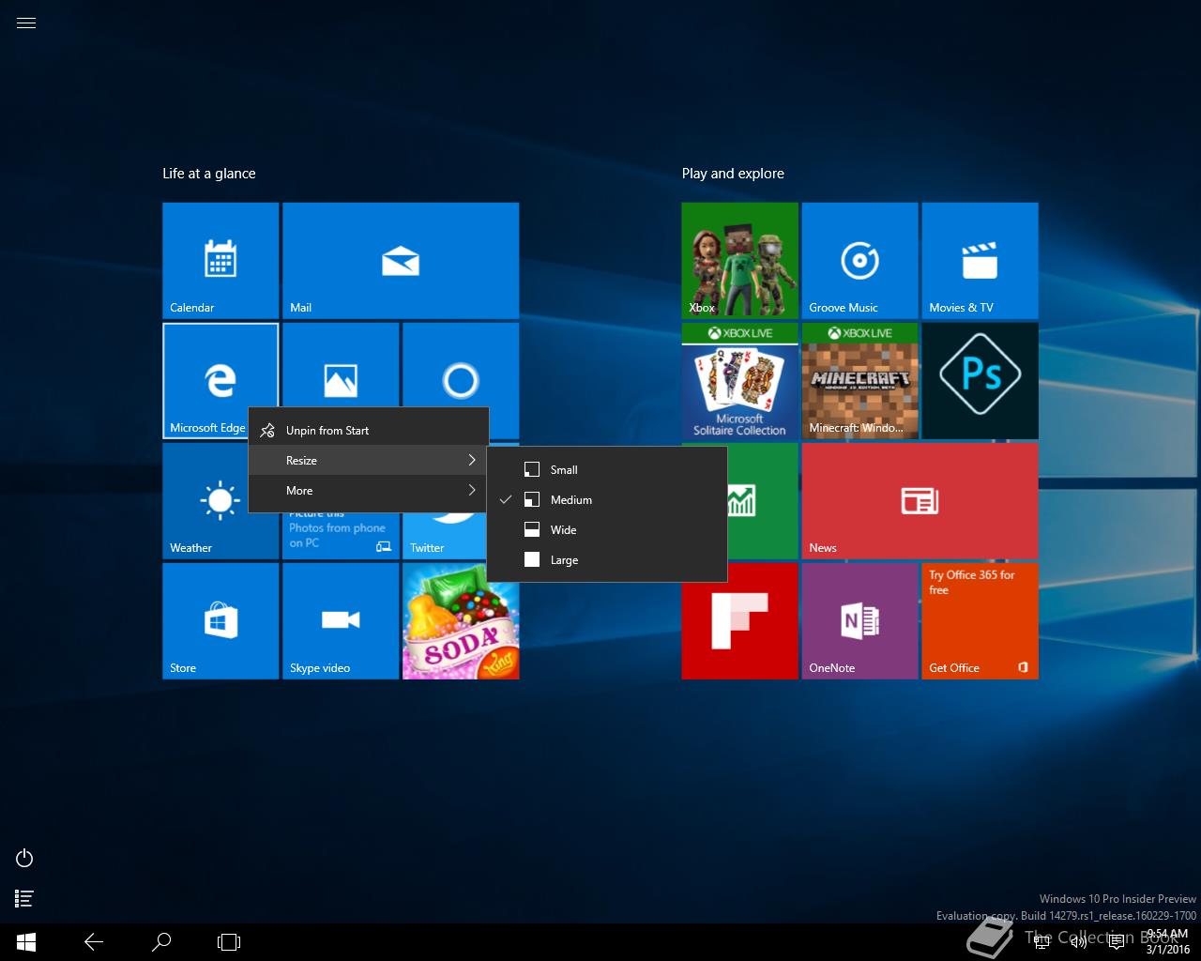The width and height of the screenshot is (1201, 961).
Task: Open the Photoshop Express tile
Action: tap(981, 381)
